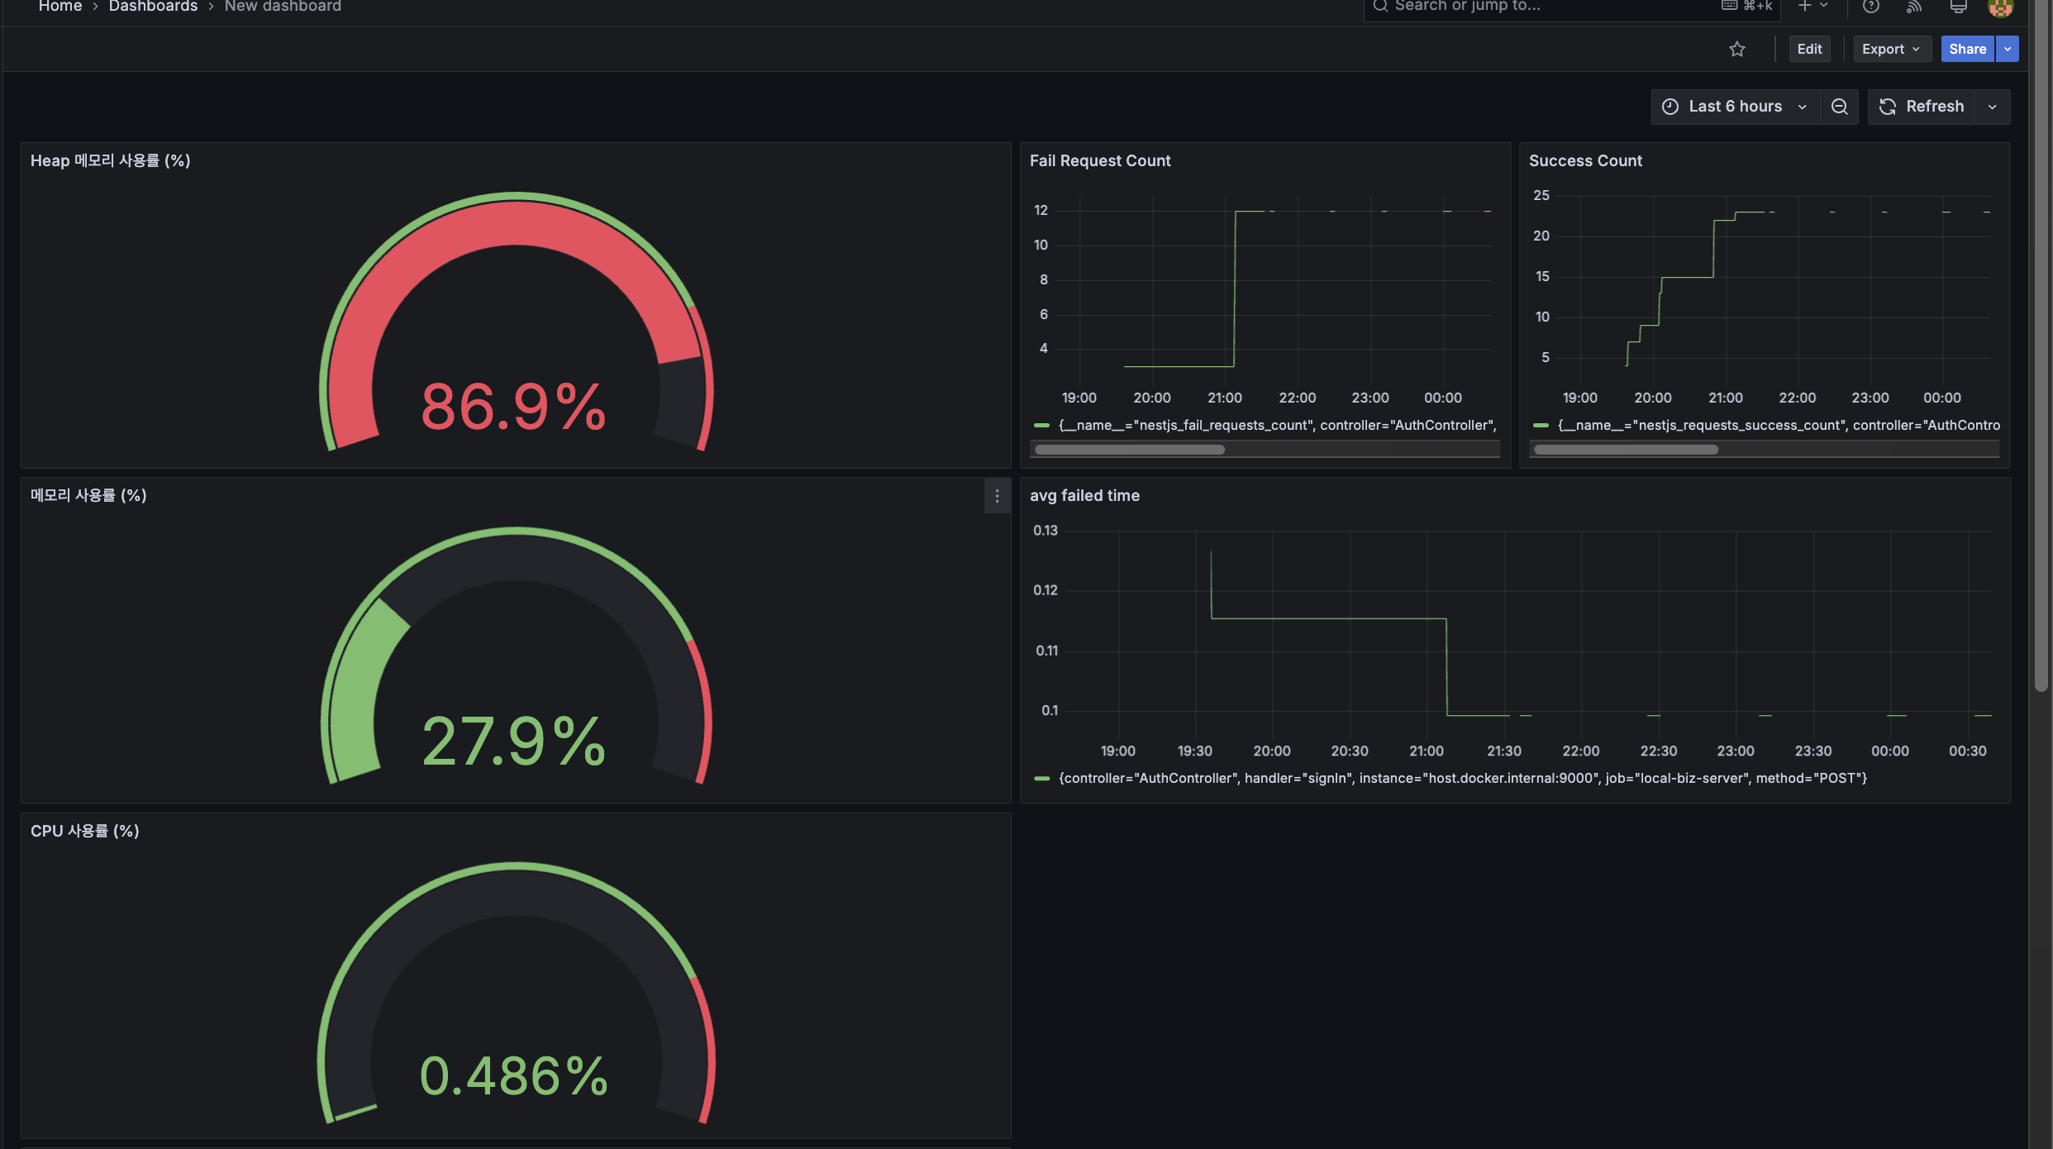Image resolution: width=2053 pixels, height=1149 pixels.
Task: Open the plus icon to create new item
Action: pos(1807,7)
